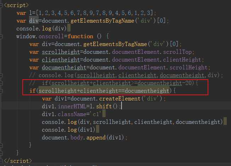Click the documentheight variable in its var declaration
231x166 pixels.
(64, 68)
